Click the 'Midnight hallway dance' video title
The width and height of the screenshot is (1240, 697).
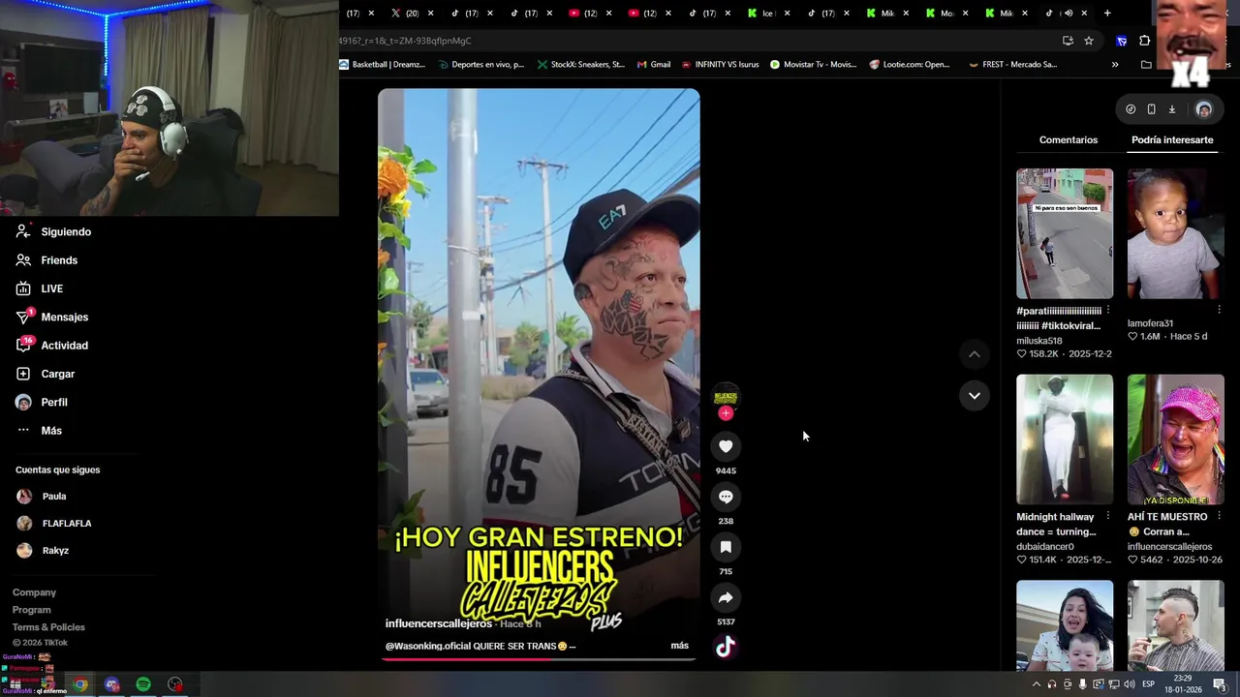click(x=1056, y=525)
